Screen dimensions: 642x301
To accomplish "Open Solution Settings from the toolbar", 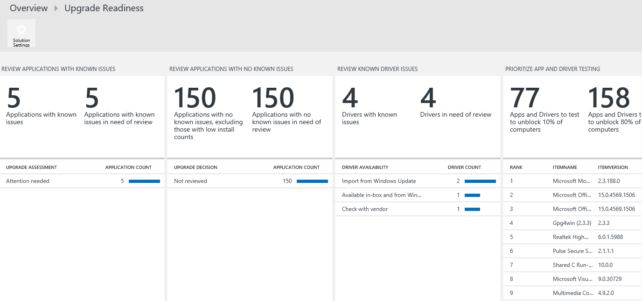I will 21,33.
